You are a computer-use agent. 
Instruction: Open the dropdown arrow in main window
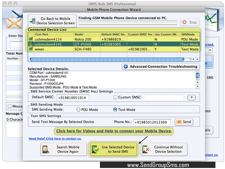coord(210,50)
